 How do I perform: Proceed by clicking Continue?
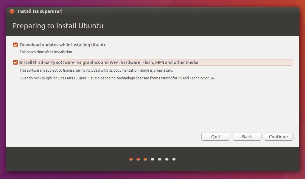click(278, 137)
